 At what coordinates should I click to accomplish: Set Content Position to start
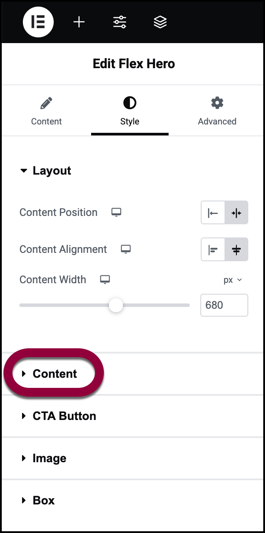click(213, 212)
